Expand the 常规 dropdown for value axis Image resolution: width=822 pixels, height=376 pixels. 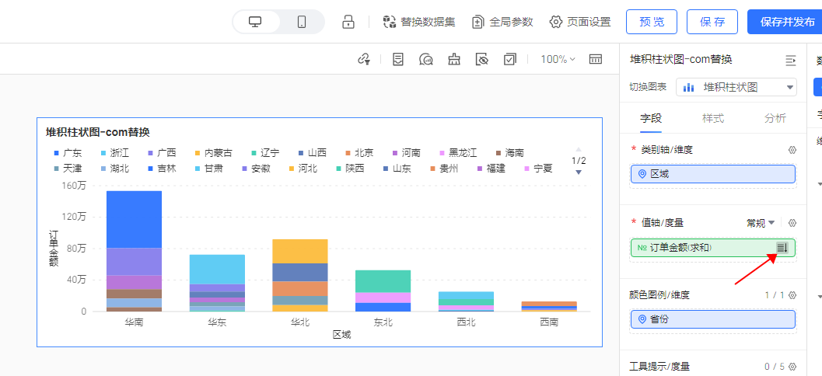(761, 223)
